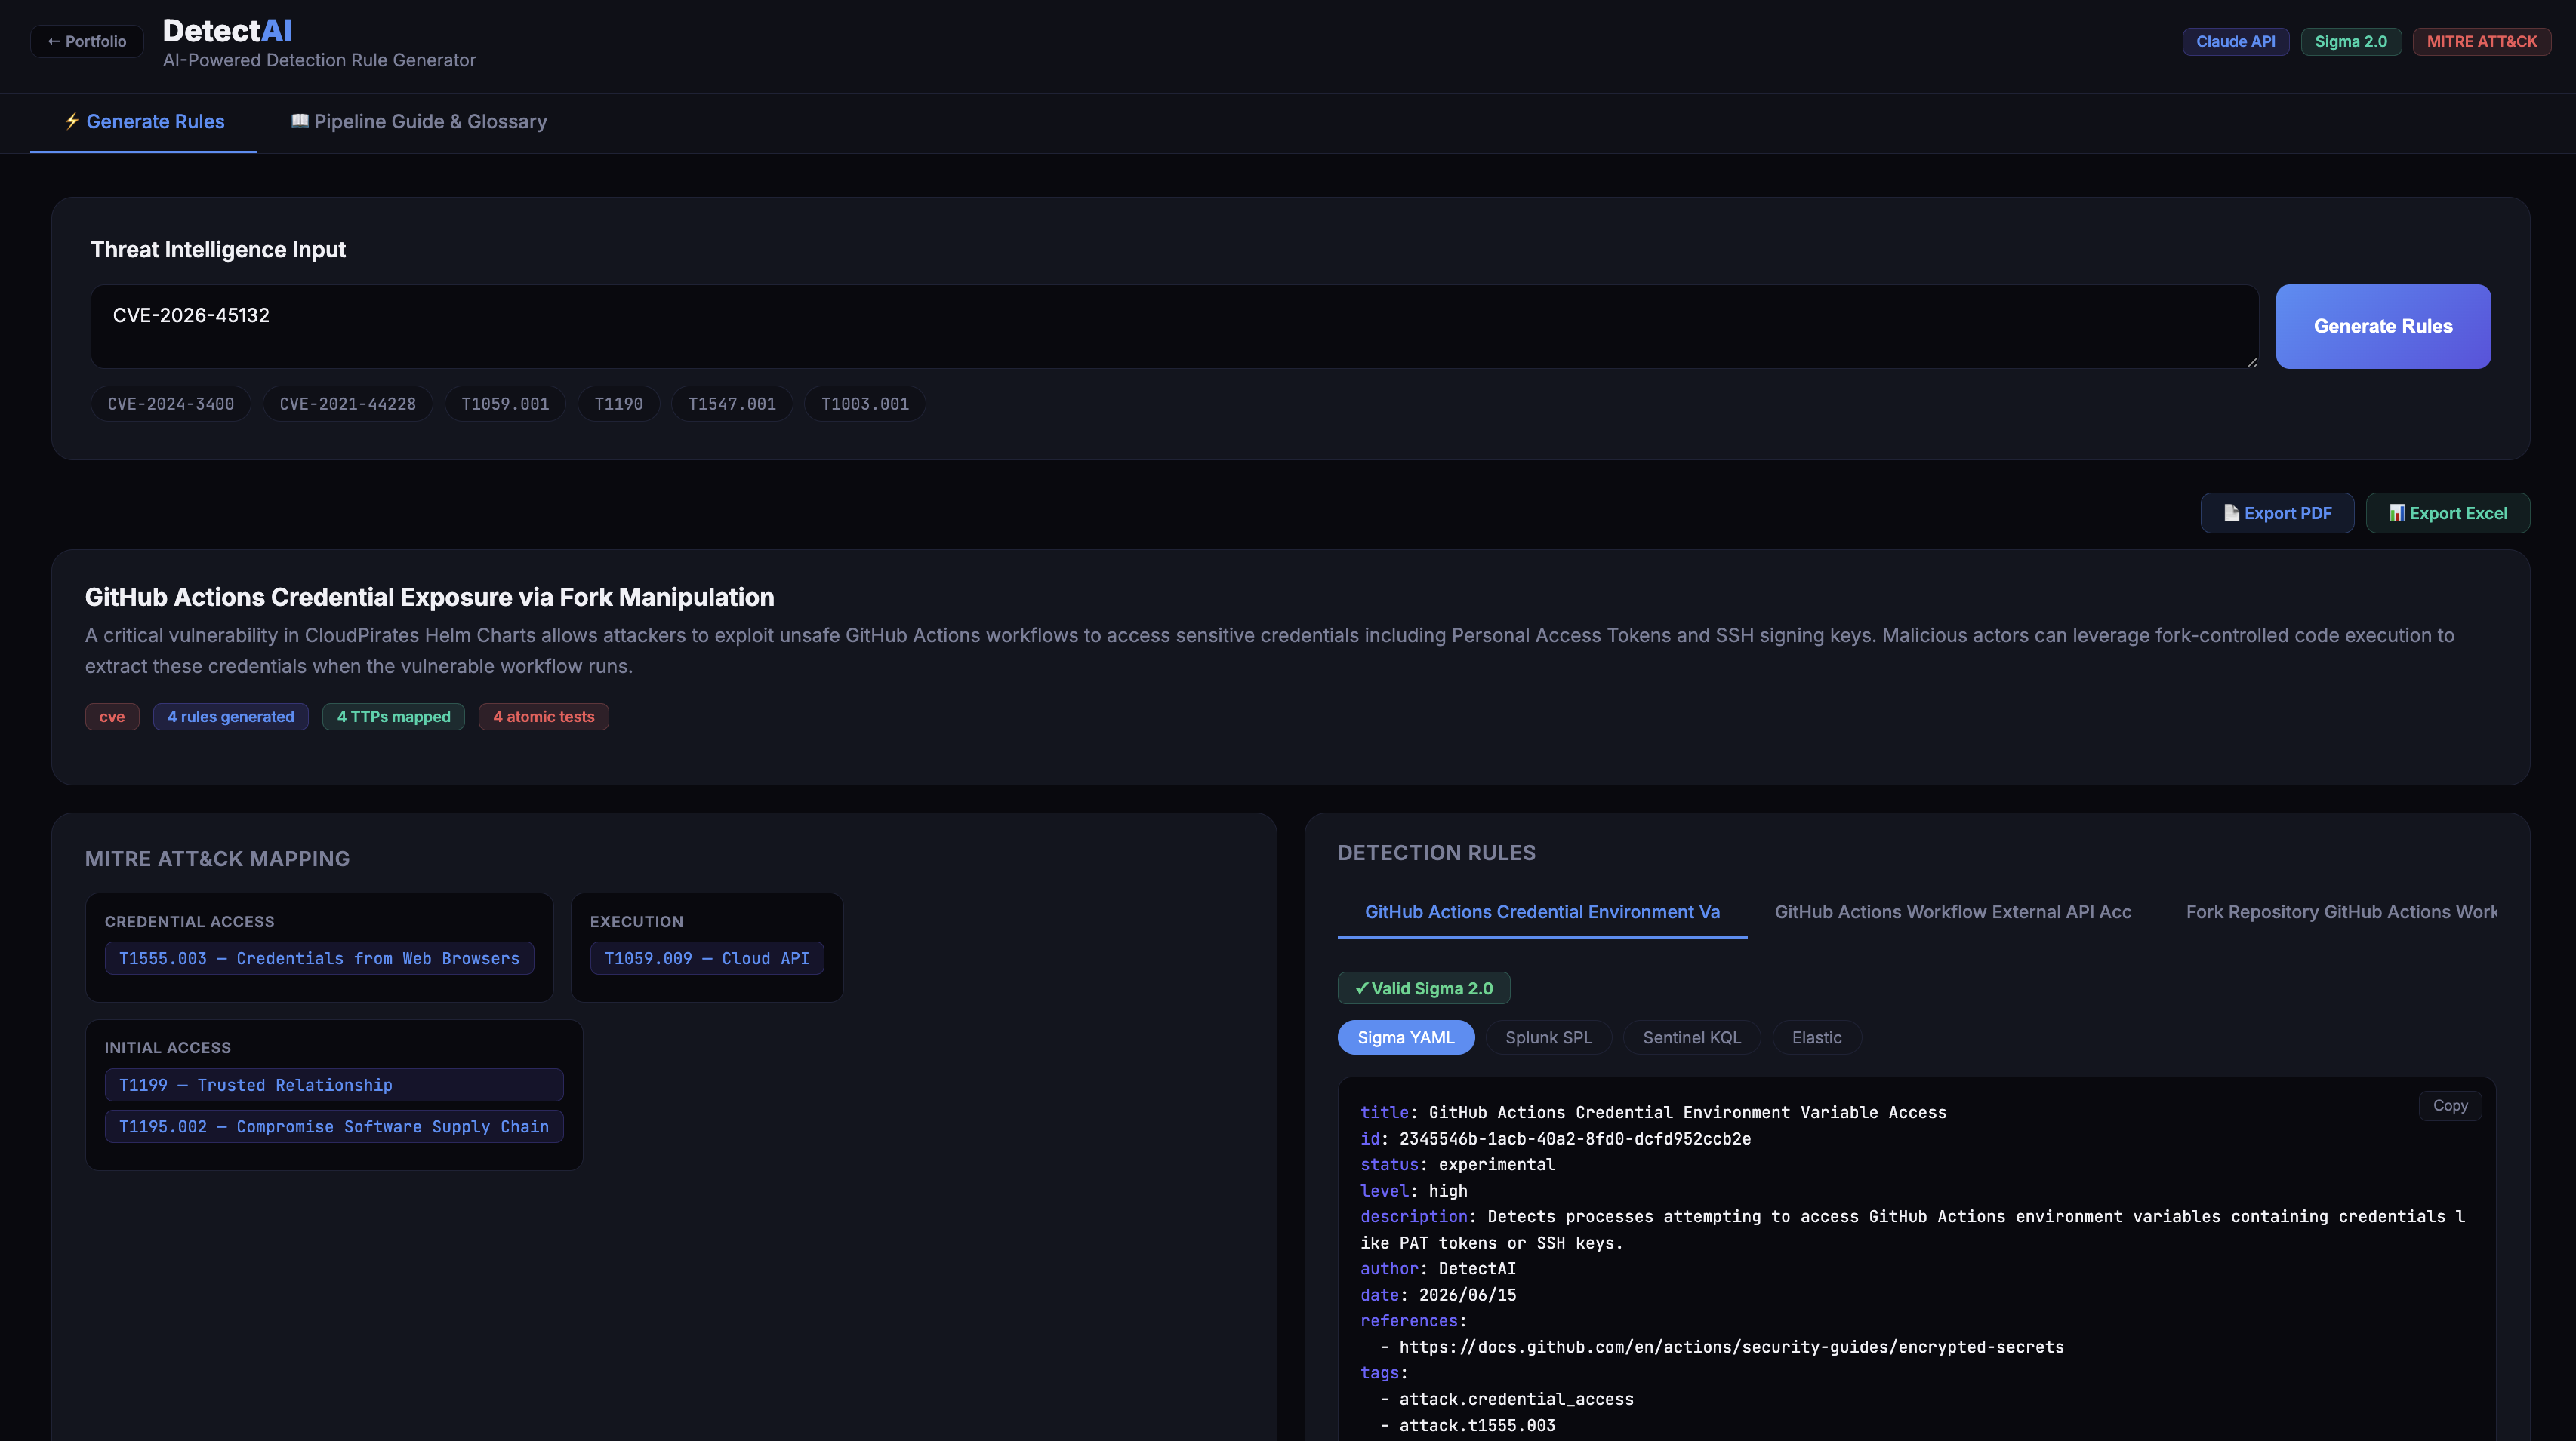Click the Claude API badge
The height and width of the screenshot is (1441, 2576).
point(2235,41)
